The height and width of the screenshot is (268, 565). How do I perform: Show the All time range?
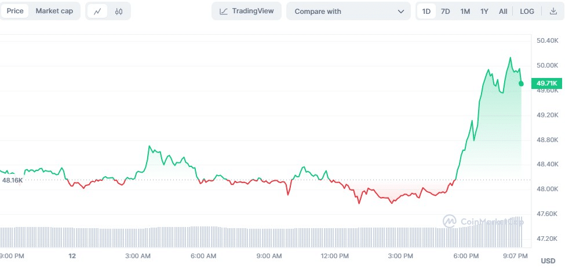pos(503,11)
